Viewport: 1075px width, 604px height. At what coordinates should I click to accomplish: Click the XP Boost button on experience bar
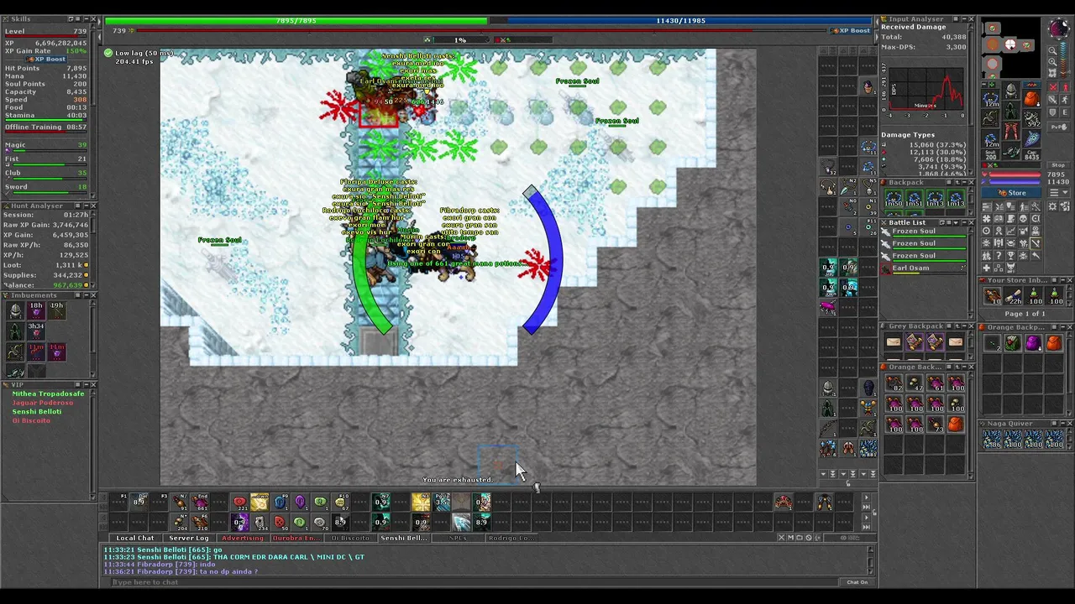coord(852,31)
